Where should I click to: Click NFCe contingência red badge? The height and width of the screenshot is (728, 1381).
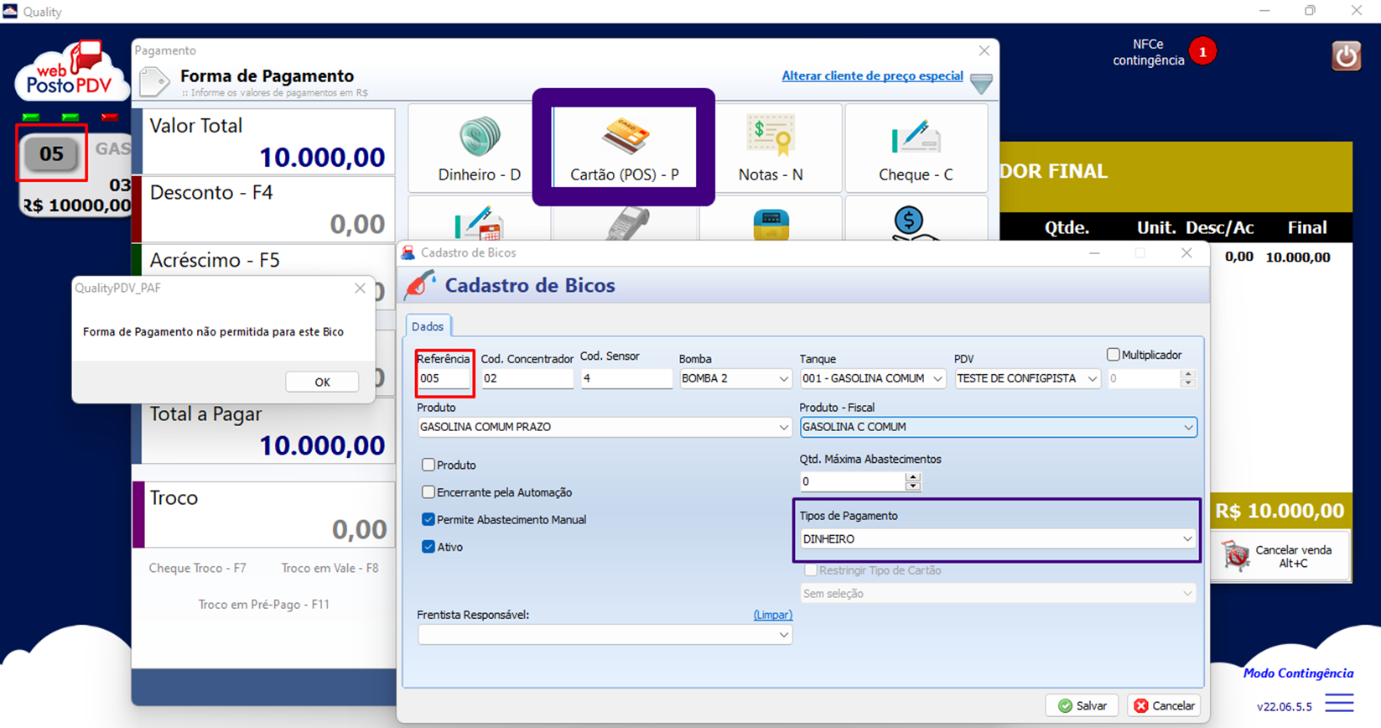[x=1202, y=52]
